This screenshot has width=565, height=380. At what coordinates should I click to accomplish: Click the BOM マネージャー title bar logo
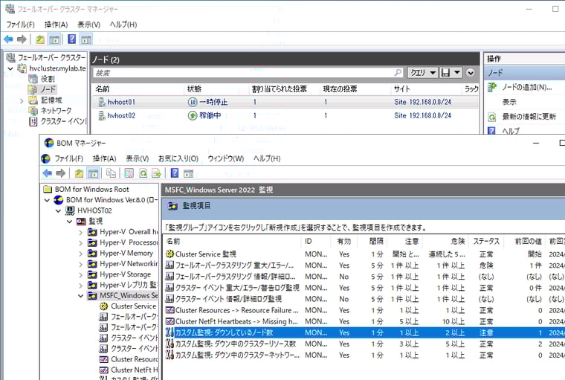[48, 143]
